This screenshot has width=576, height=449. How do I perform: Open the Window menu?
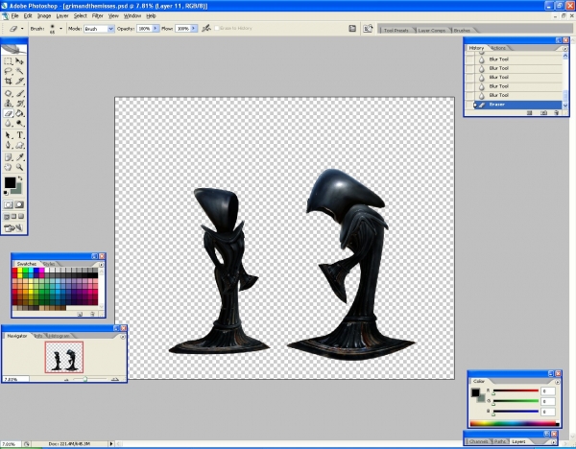132,15
